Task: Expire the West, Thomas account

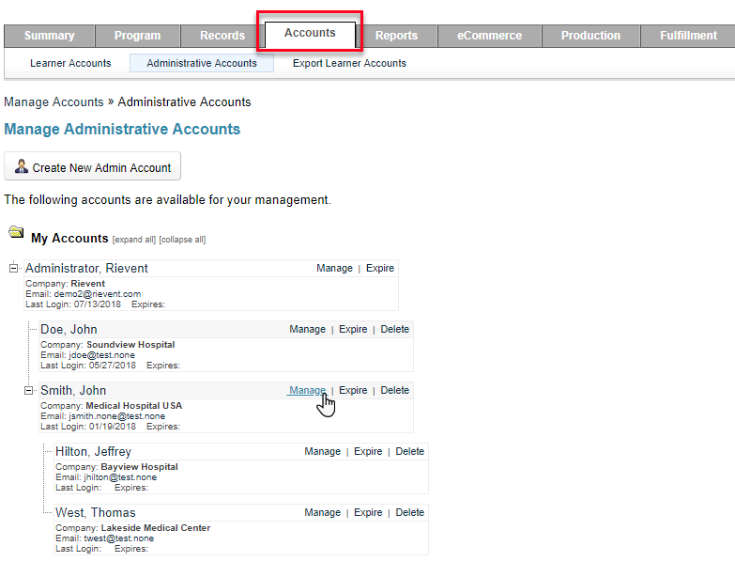Action: click(x=368, y=512)
